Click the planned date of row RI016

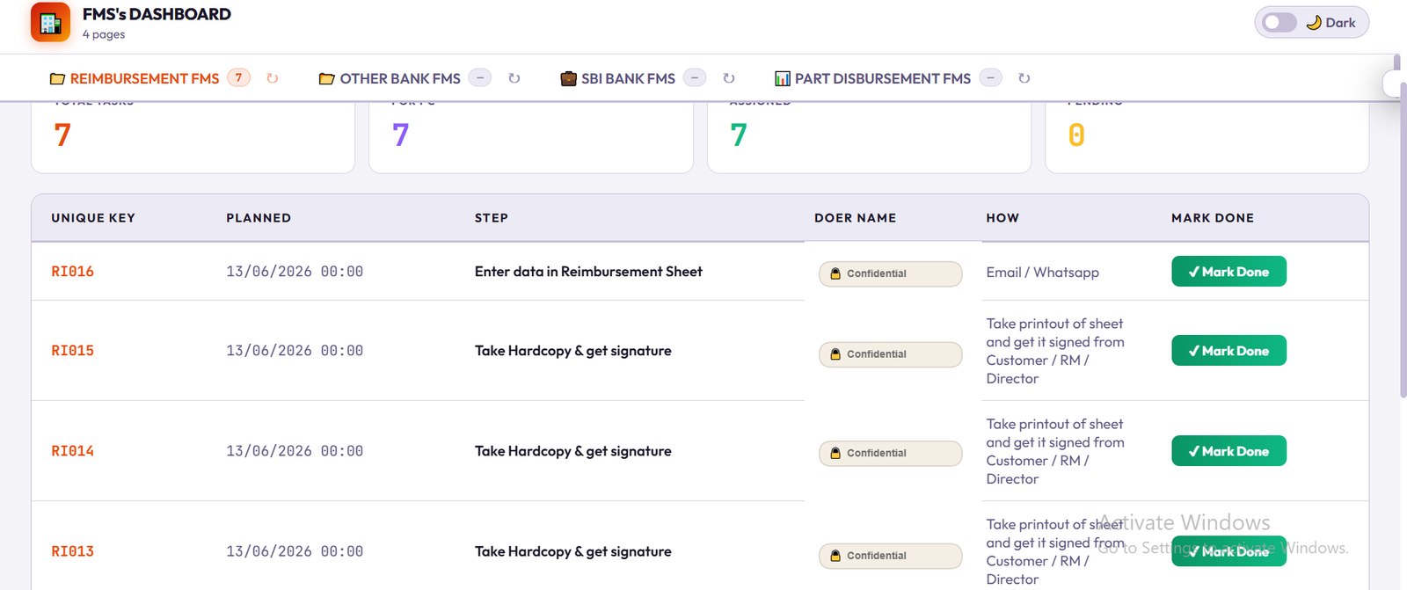[295, 272]
